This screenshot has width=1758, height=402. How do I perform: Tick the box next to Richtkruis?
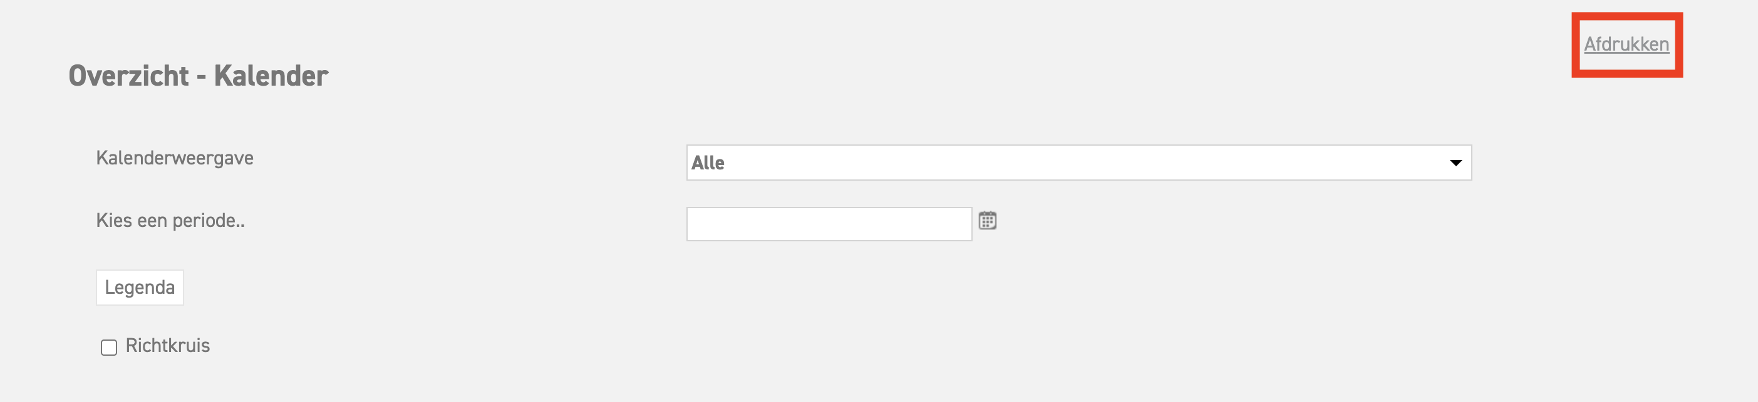click(x=108, y=348)
